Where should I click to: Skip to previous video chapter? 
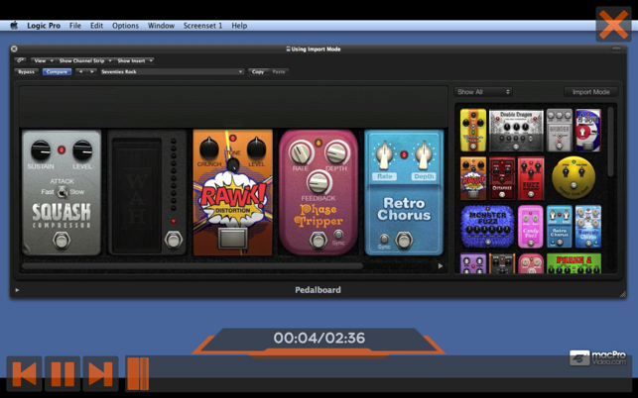tap(24, 373)
